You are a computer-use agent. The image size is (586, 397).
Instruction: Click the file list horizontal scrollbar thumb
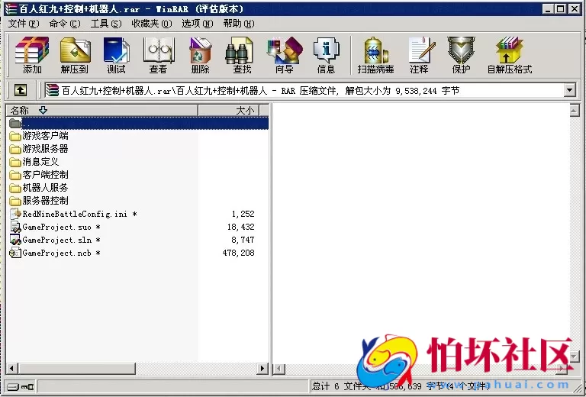pos(77,369)
